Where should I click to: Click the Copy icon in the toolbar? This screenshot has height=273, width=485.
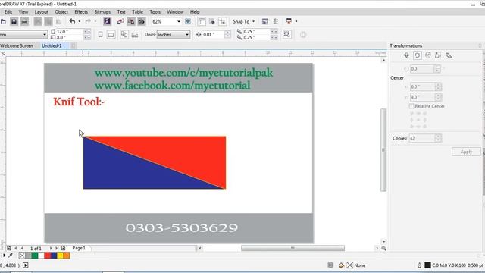coord(48,21)
